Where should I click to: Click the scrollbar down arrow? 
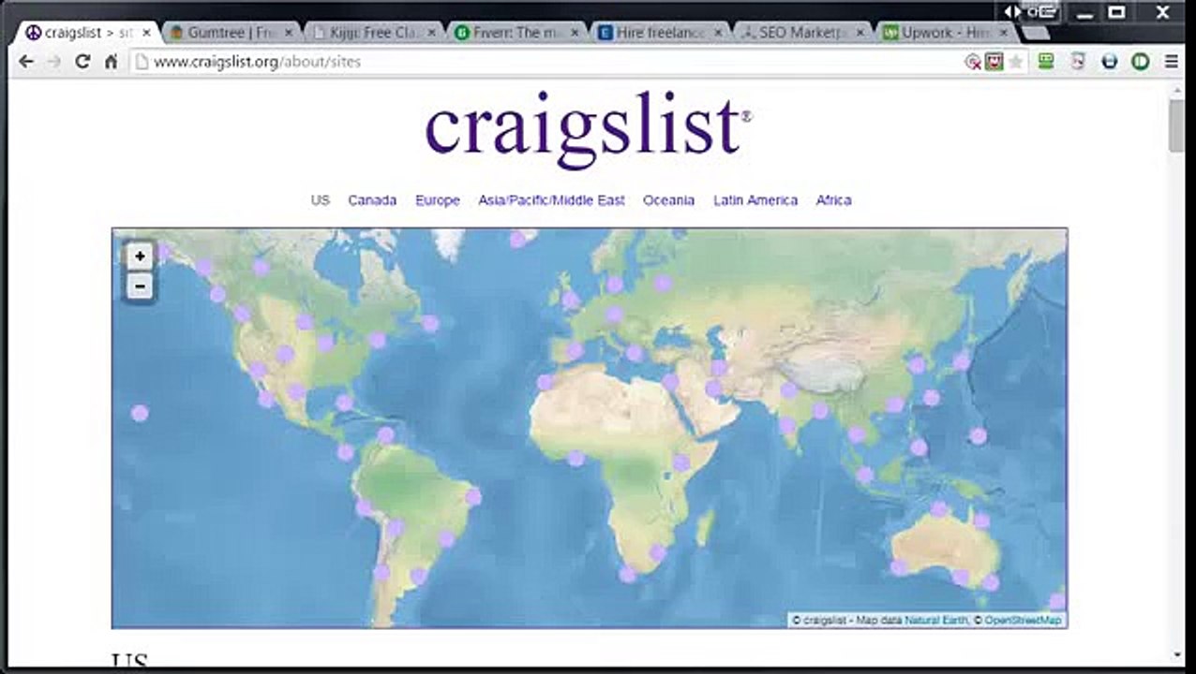tap(1176, 655)
